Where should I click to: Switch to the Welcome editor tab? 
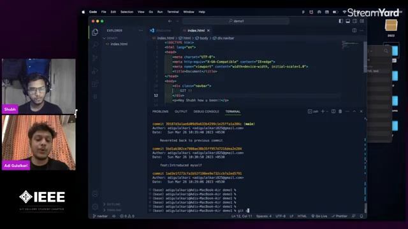click(x=161, y=31)
